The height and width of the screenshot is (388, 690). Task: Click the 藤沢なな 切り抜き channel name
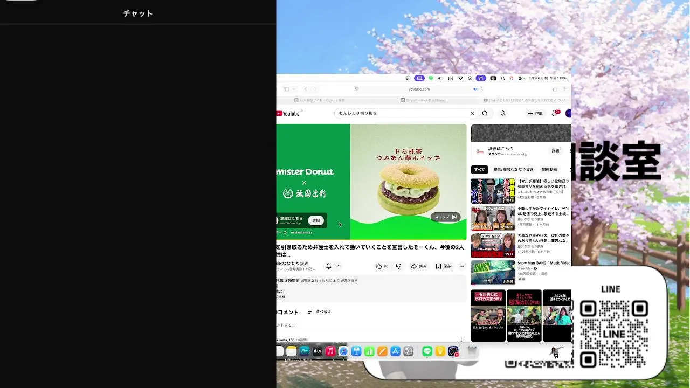[x=293, y=264]
